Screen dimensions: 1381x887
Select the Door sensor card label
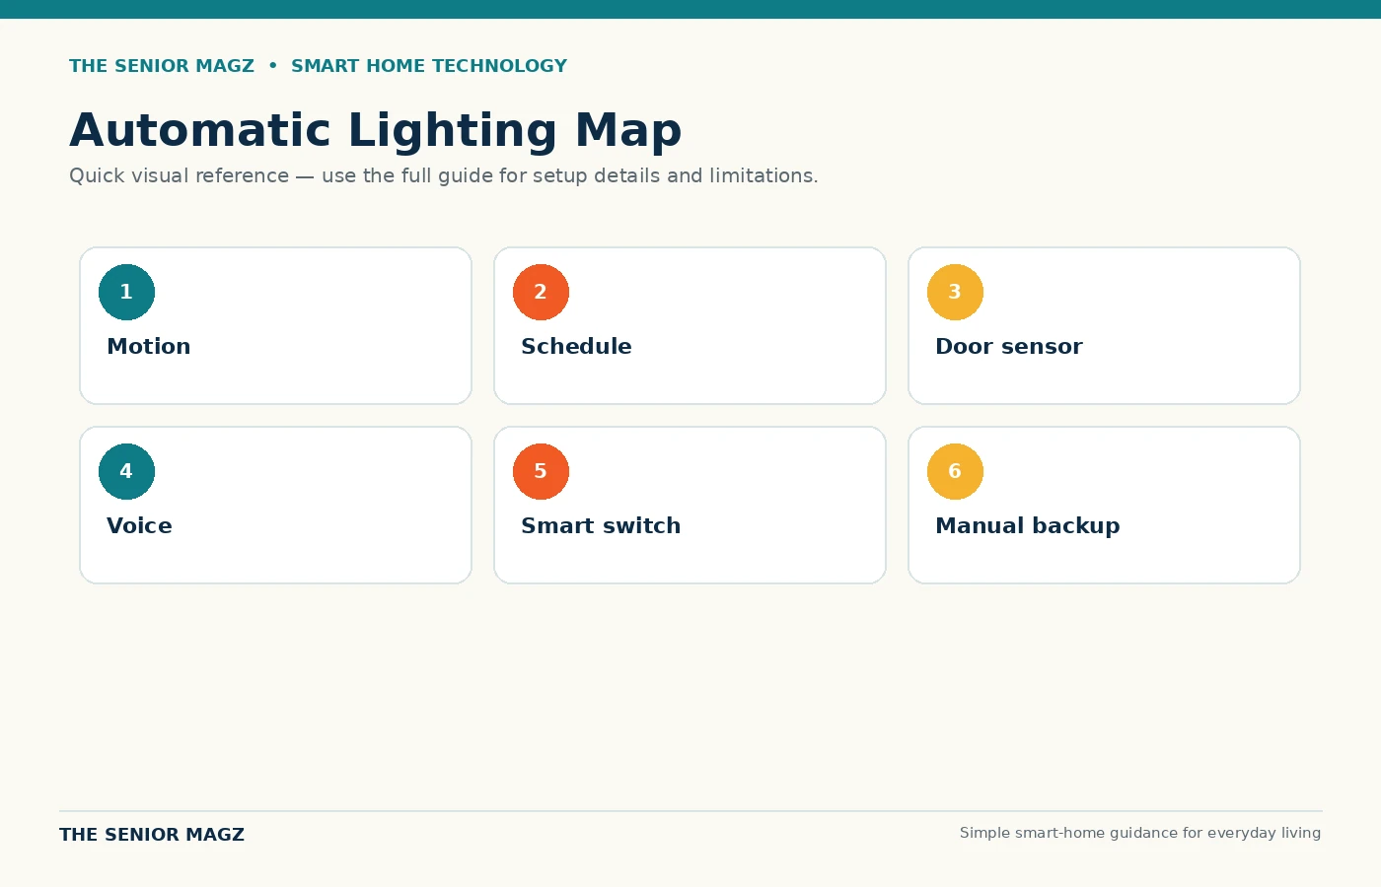[1009, 347]
